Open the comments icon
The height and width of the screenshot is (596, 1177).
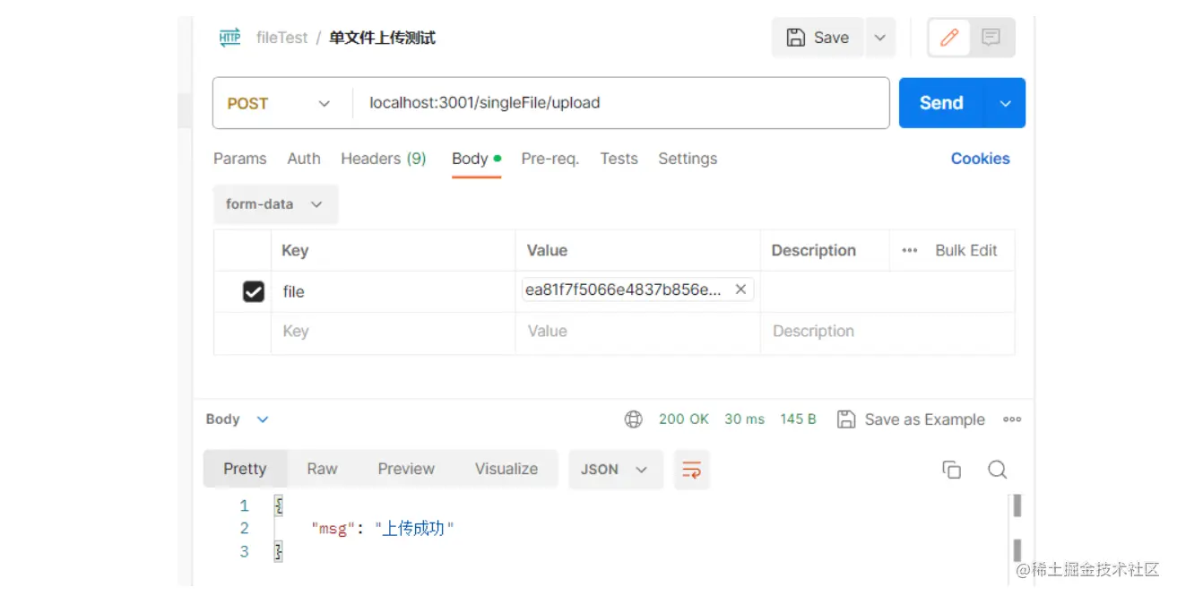(991, 38)
